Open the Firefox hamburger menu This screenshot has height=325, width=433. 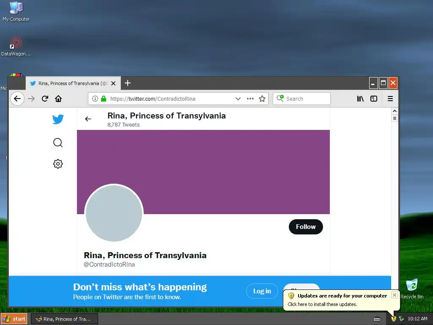(x=390, y=99)
